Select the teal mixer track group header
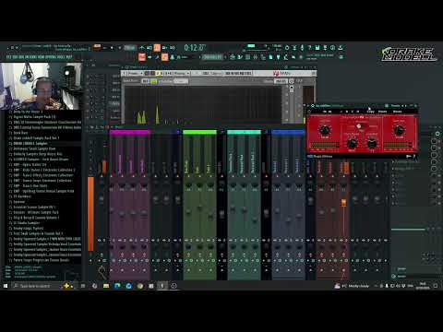Screen dimensions: 443x332 click(x=244, y=132)
